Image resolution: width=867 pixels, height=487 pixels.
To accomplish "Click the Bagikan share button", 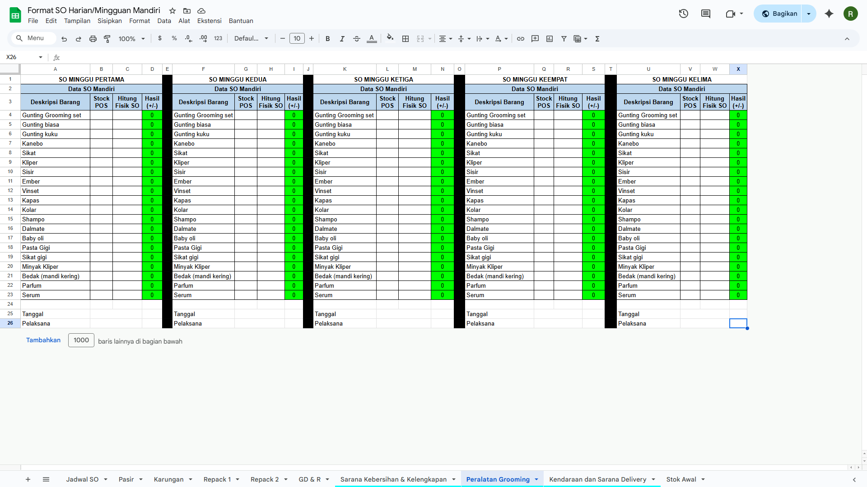I will [x=779, y=14].
